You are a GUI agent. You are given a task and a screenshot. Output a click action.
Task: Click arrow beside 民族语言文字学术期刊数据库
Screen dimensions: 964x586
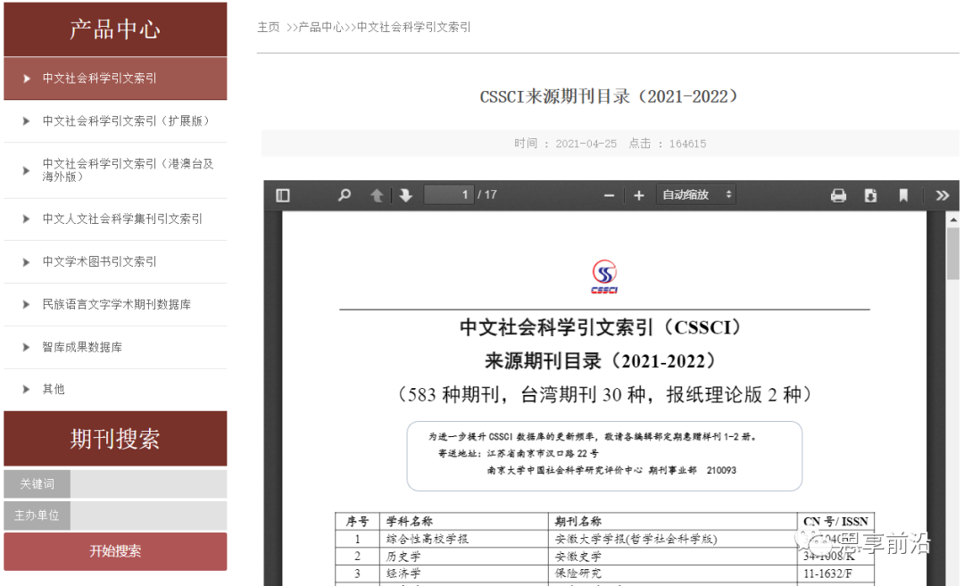[26, 304]
